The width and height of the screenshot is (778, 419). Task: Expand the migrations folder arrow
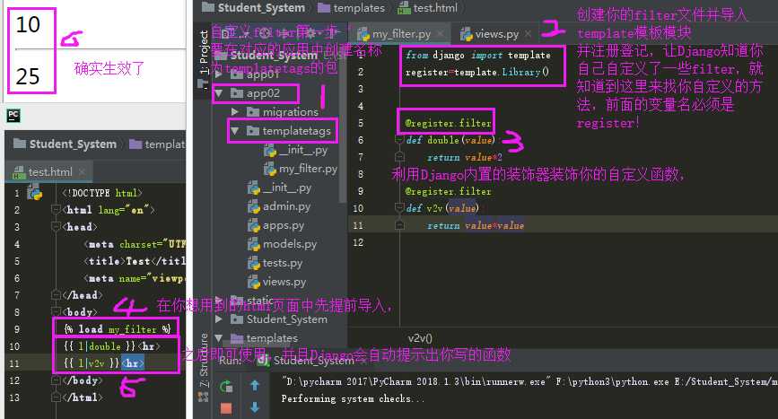(x=235, y=112)
